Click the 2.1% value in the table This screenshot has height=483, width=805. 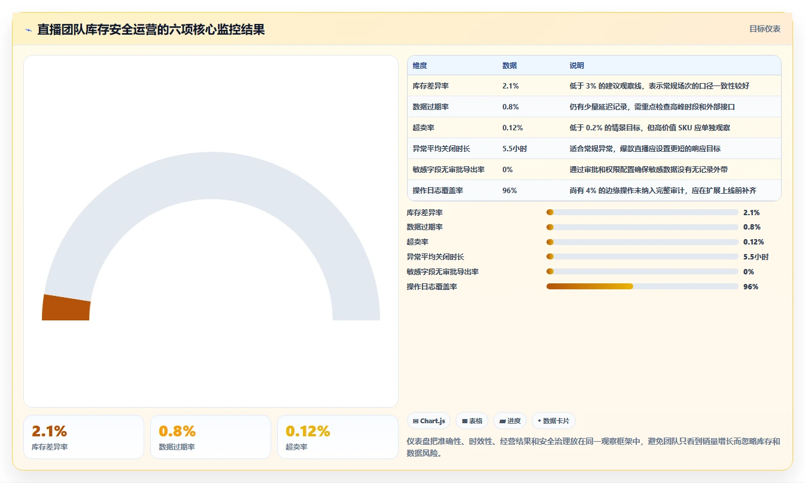(511, 86)
